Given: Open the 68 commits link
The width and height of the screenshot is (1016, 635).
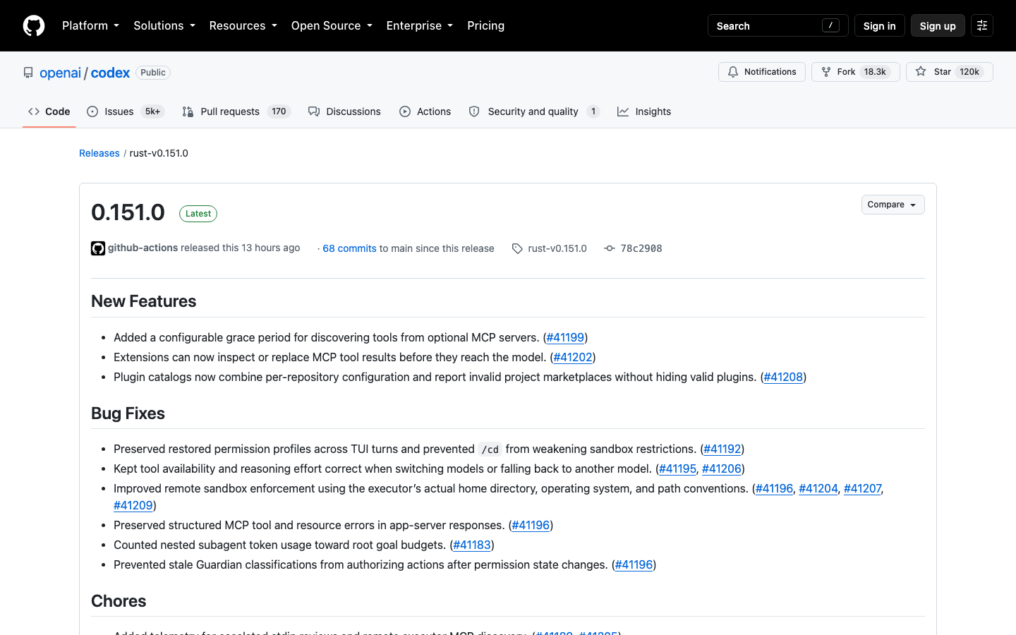Looking at the screenshot, I should (349, 248).
